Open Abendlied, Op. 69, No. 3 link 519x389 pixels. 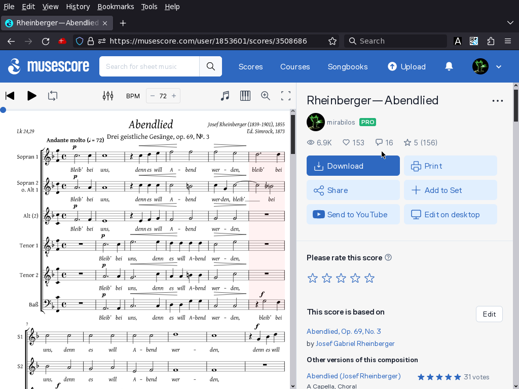344,331
